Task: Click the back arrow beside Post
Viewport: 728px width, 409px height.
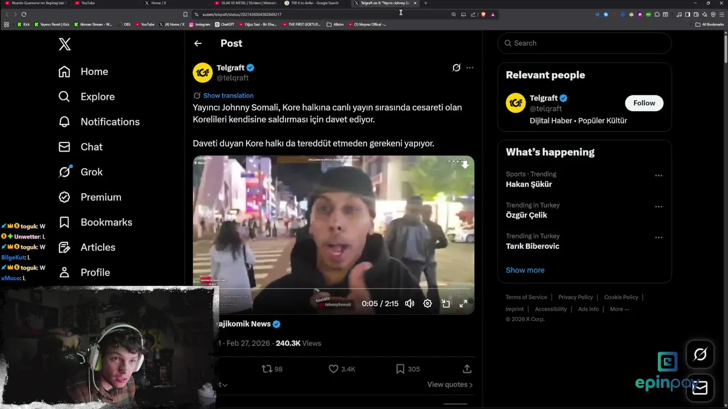Action: coord(198,43)
